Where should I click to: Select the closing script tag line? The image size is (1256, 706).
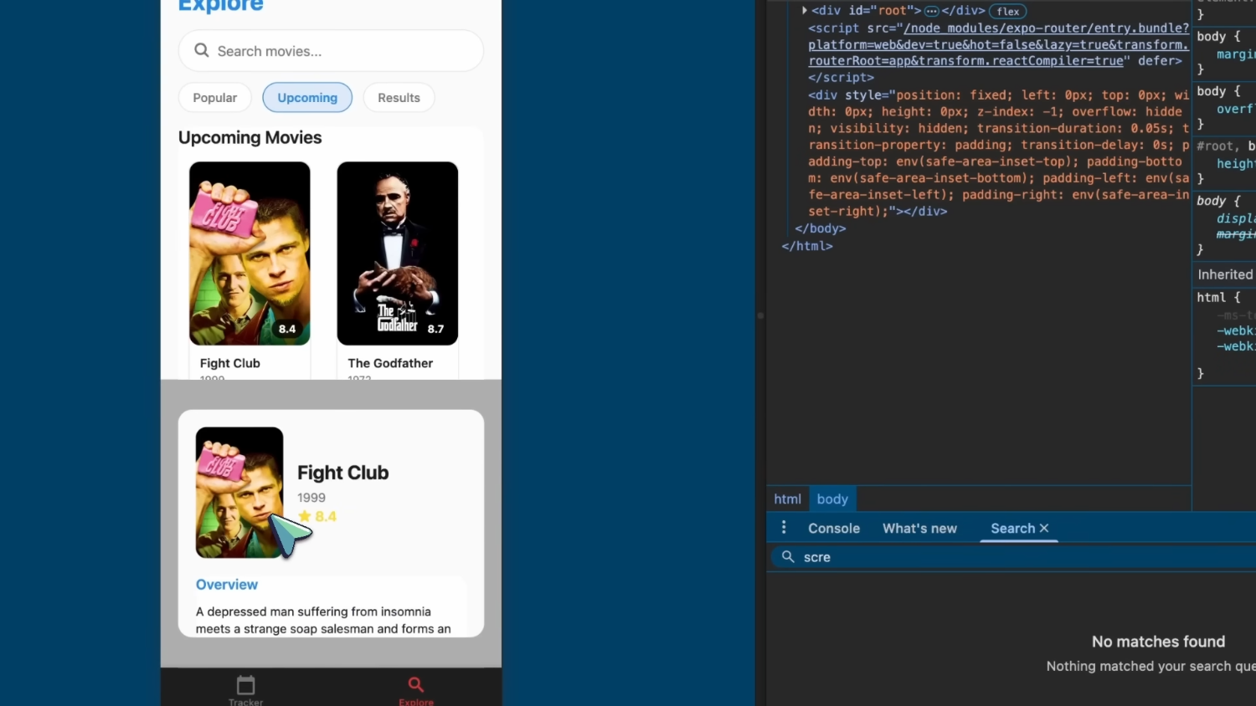coord(841,77)
